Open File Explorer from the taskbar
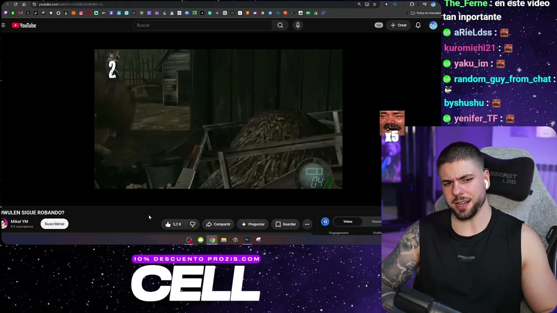 pyautogui.click(x=224, y=240)
